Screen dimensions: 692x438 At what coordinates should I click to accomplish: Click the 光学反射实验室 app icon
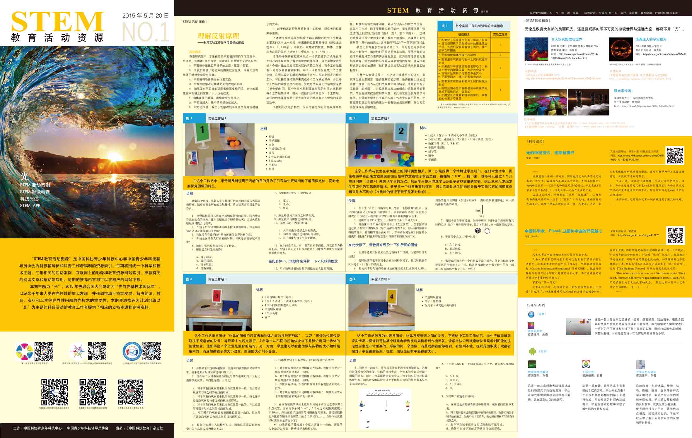pyautogui.click(x=640, y=365)
